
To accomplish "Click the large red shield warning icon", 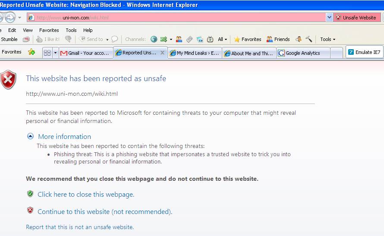I will [x=8, y=80].
